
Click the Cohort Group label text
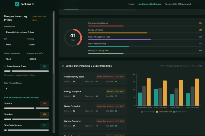pos(181,66)
